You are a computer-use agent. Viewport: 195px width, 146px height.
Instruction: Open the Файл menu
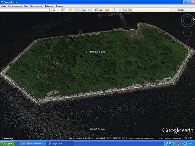pos(4,6)
